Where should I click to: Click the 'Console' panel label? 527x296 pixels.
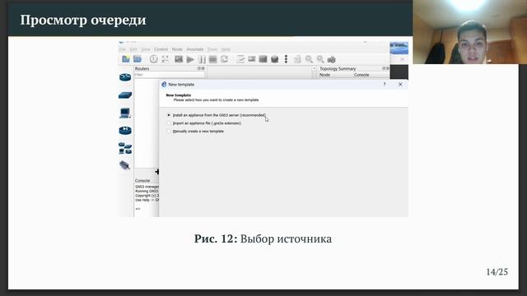click(x=142, y=181)
